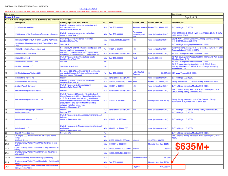
Task: Click the interest amount '45,932'
Action: point(168,149)
